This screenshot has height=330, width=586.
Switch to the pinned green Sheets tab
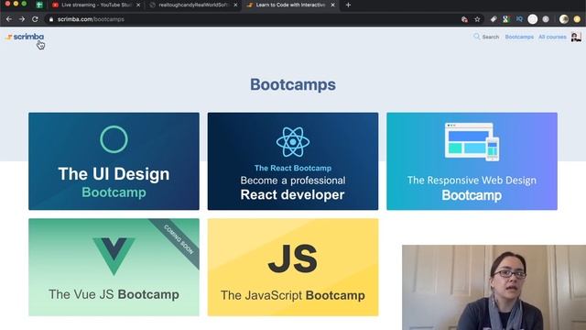[39, 5]
